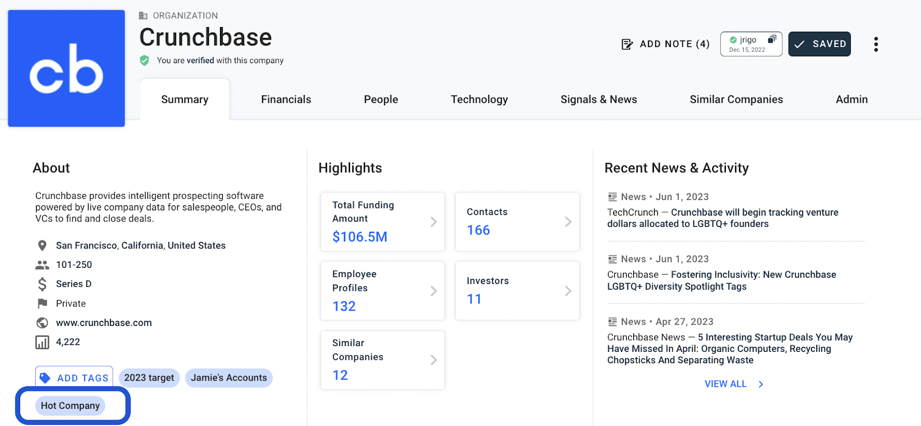This screenshot has width=921, height=426.
Task: Open the three-dot more options menu
Action: [876, 44]
